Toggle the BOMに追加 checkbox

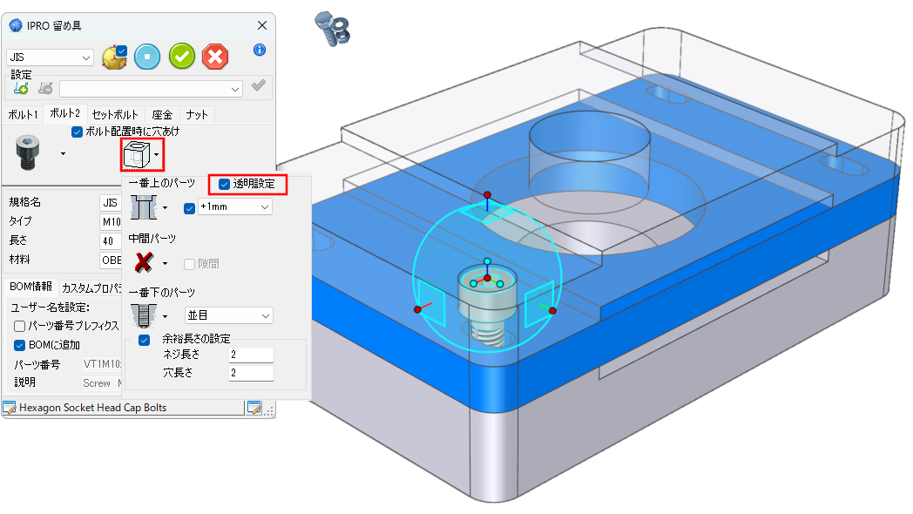click(19, 345)
